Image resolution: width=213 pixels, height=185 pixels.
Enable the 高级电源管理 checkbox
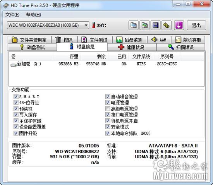pos(108,109)
